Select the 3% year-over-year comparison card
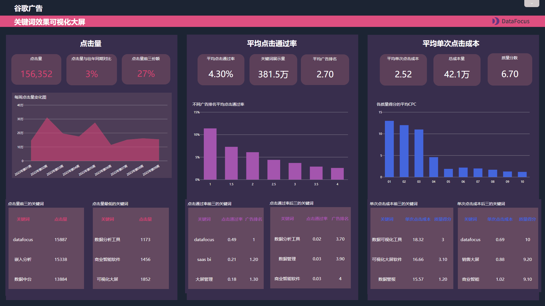Image resolution: width=545 pixels, height=306 pixels. [91, 69]
